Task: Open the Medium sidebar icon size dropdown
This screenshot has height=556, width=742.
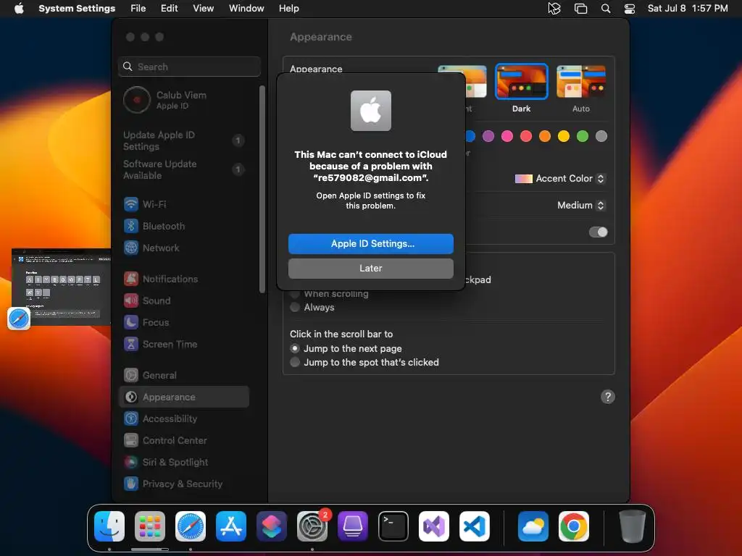Action: click(x=581, y=205)
